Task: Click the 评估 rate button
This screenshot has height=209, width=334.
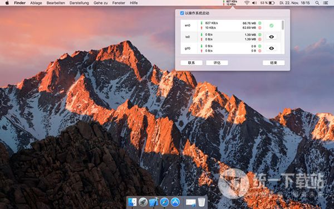Action: [x=217, y=62]
